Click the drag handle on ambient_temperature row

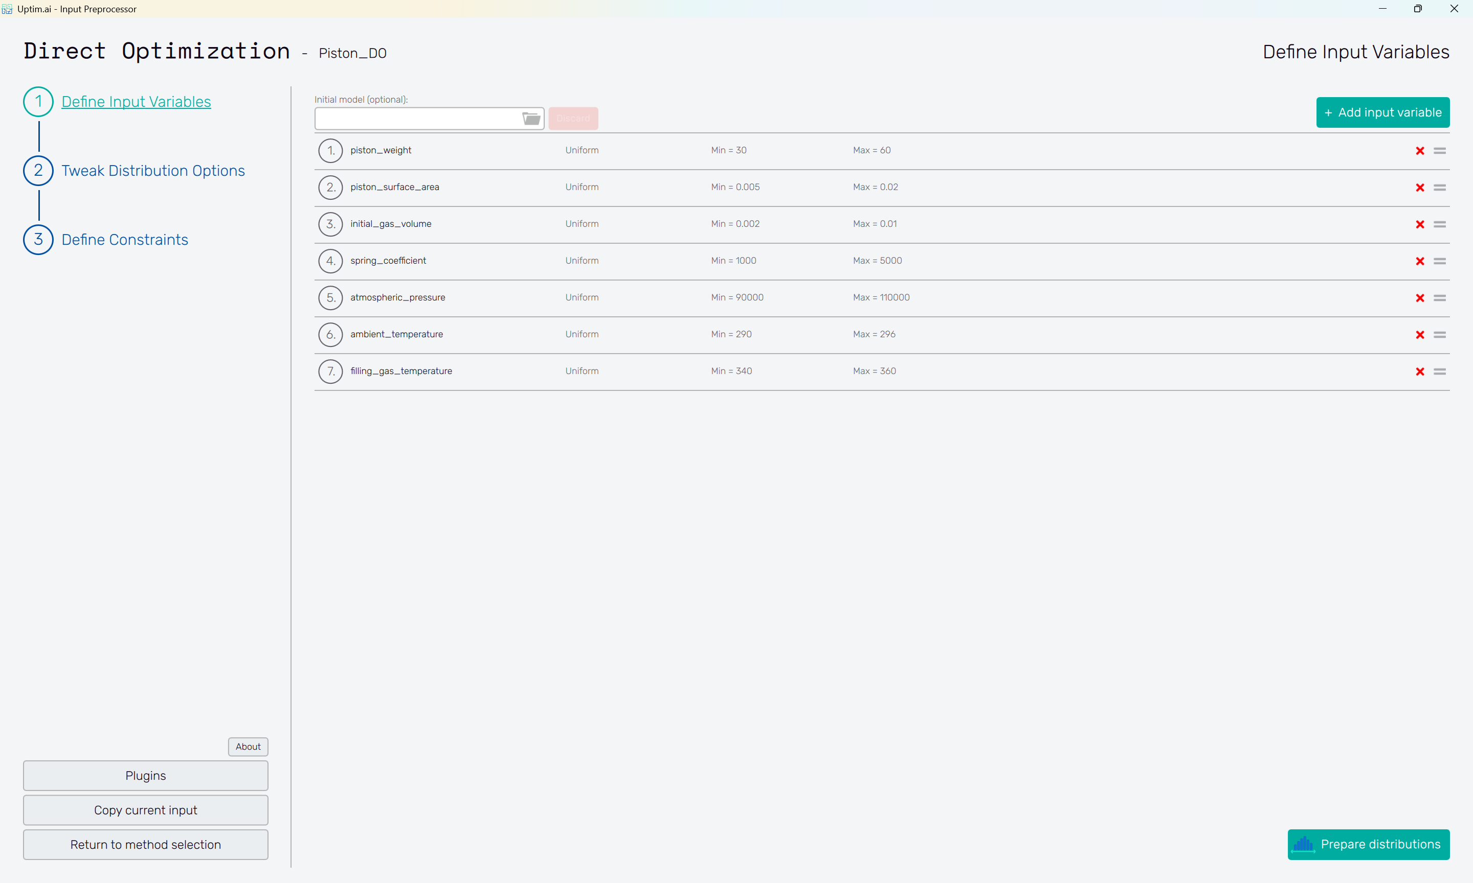pos(1440,335)
